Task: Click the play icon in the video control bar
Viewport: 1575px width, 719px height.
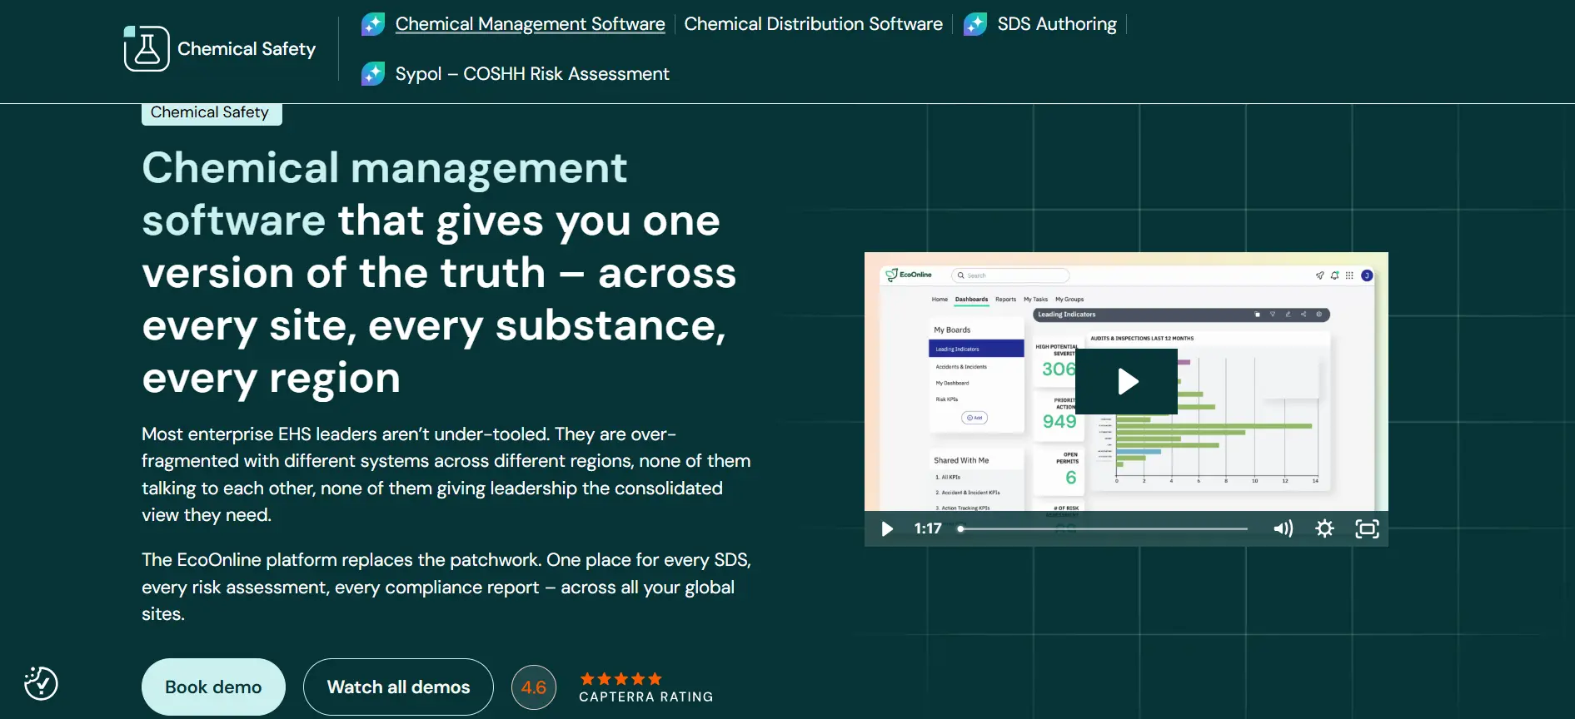Action: coord(887,528)
